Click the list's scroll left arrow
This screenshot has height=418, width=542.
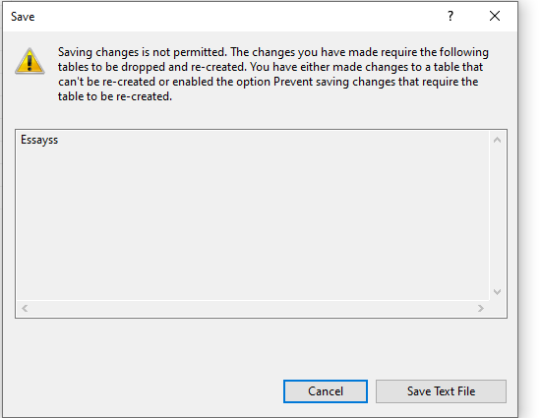pos(25,308)
